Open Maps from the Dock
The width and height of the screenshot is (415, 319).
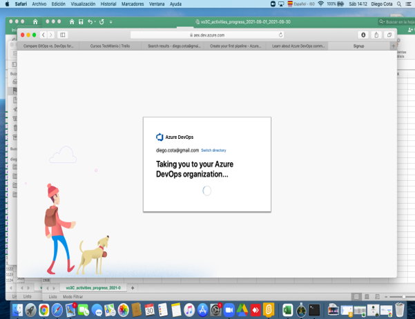coord(110,310)
